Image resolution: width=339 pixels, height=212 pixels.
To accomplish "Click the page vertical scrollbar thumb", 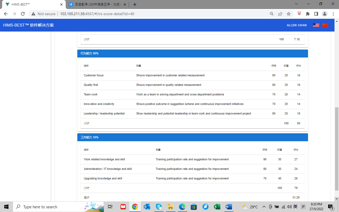I will 337,148.
